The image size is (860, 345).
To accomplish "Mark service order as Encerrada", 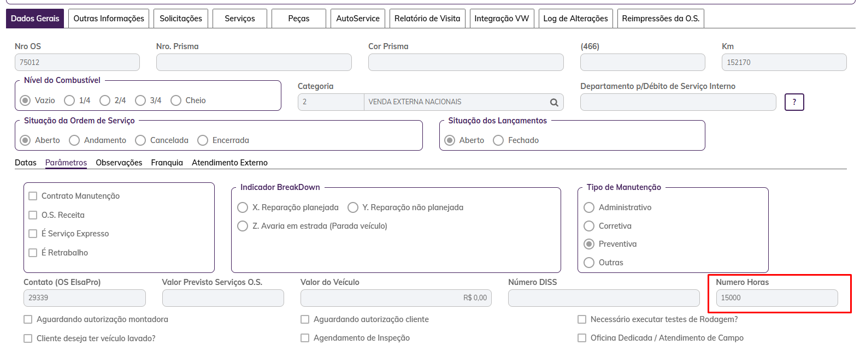I will (x=203, y=140).
